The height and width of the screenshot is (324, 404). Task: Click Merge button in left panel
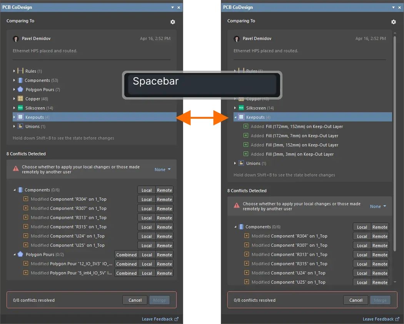click(x=160, y=300)
